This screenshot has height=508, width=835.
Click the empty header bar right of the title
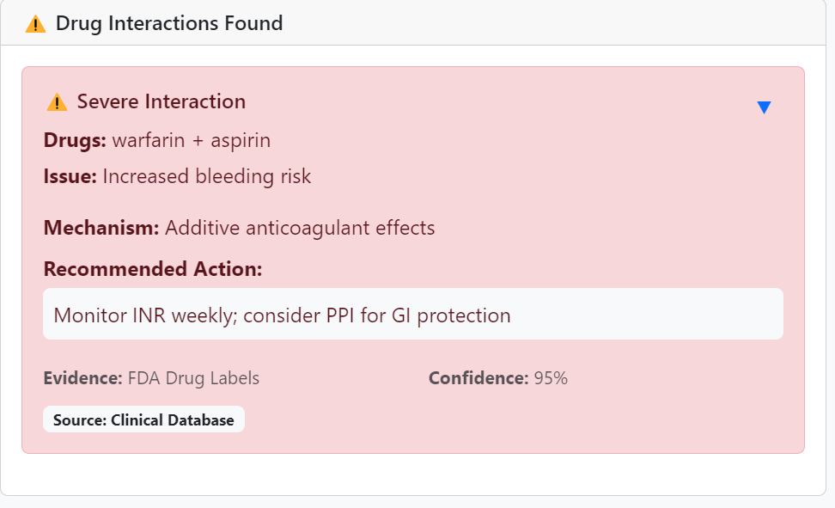click(x=558, y=23)
